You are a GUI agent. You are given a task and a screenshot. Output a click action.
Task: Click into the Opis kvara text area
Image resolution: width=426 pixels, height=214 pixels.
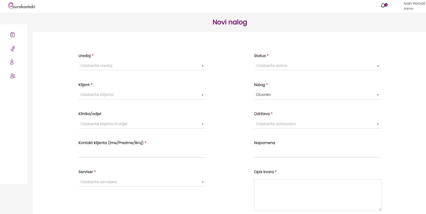coord(318,195)
